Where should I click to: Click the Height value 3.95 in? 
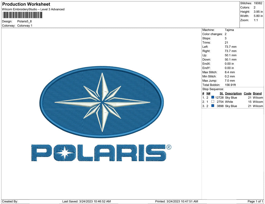pos(258,12)
